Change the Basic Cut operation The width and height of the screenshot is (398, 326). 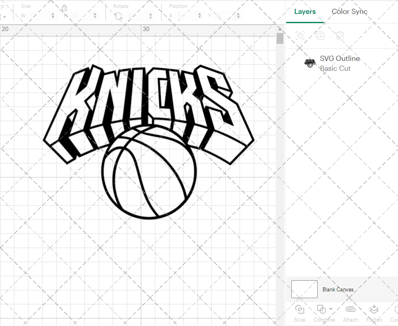click(x=336, y=68)
